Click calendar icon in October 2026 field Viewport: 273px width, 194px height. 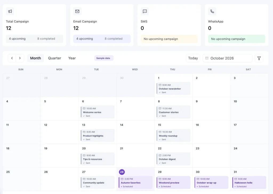(207, 58)
